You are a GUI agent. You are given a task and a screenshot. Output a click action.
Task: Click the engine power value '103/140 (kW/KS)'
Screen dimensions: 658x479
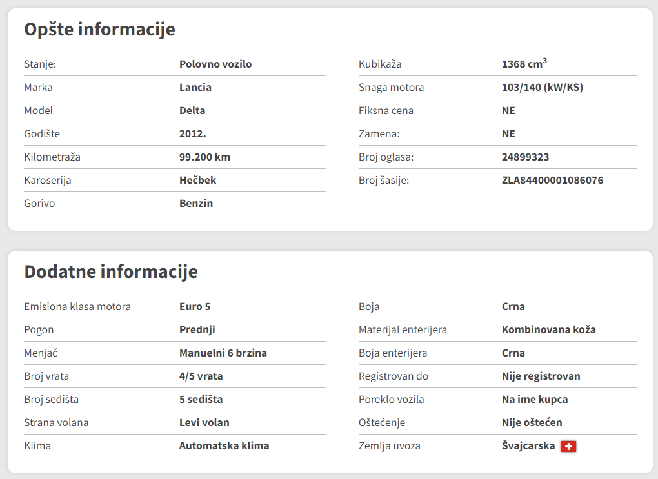542,87
